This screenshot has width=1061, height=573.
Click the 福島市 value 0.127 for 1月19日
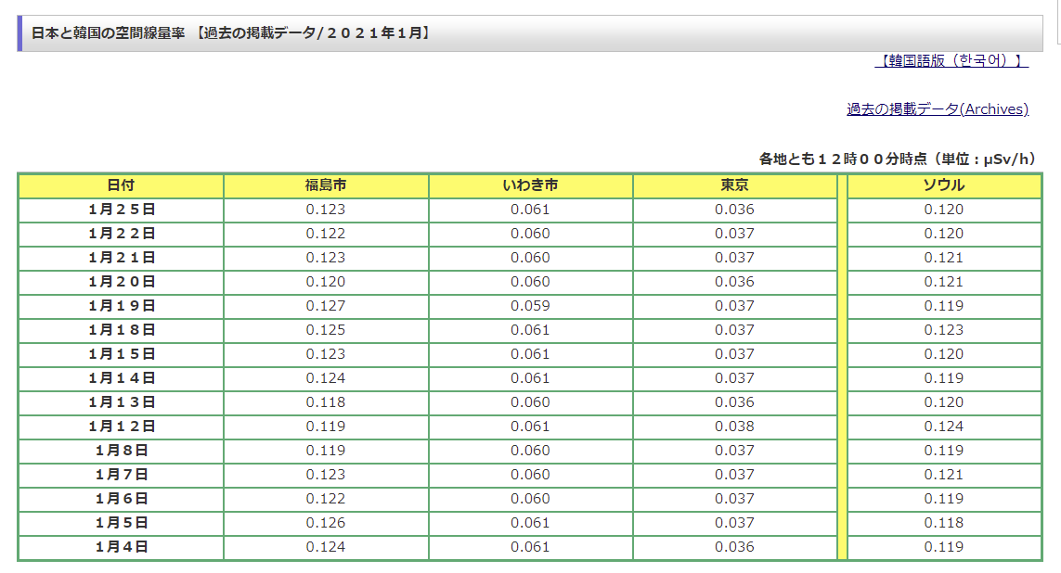pyautogui.click(x=326, y=306)
